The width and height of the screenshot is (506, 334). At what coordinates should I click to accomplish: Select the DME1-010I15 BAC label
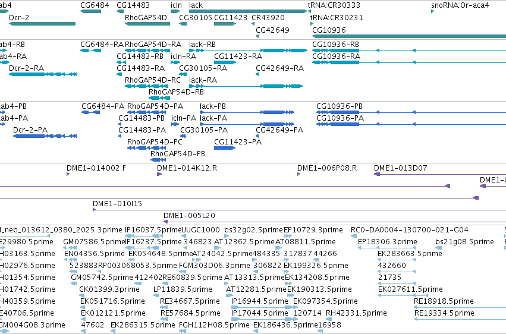tap(118, 204)
